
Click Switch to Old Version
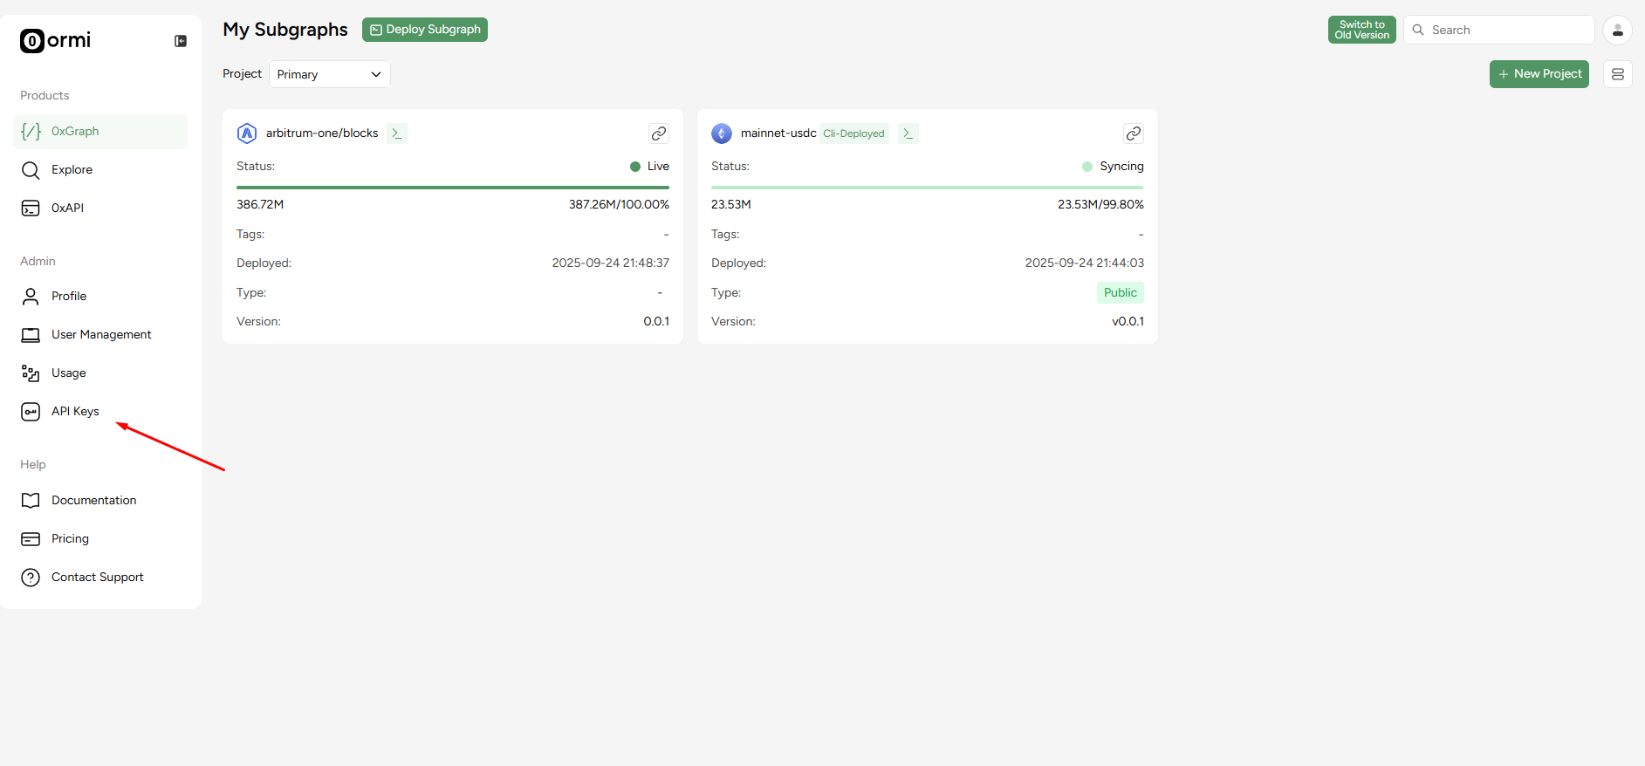[1361, 30]
